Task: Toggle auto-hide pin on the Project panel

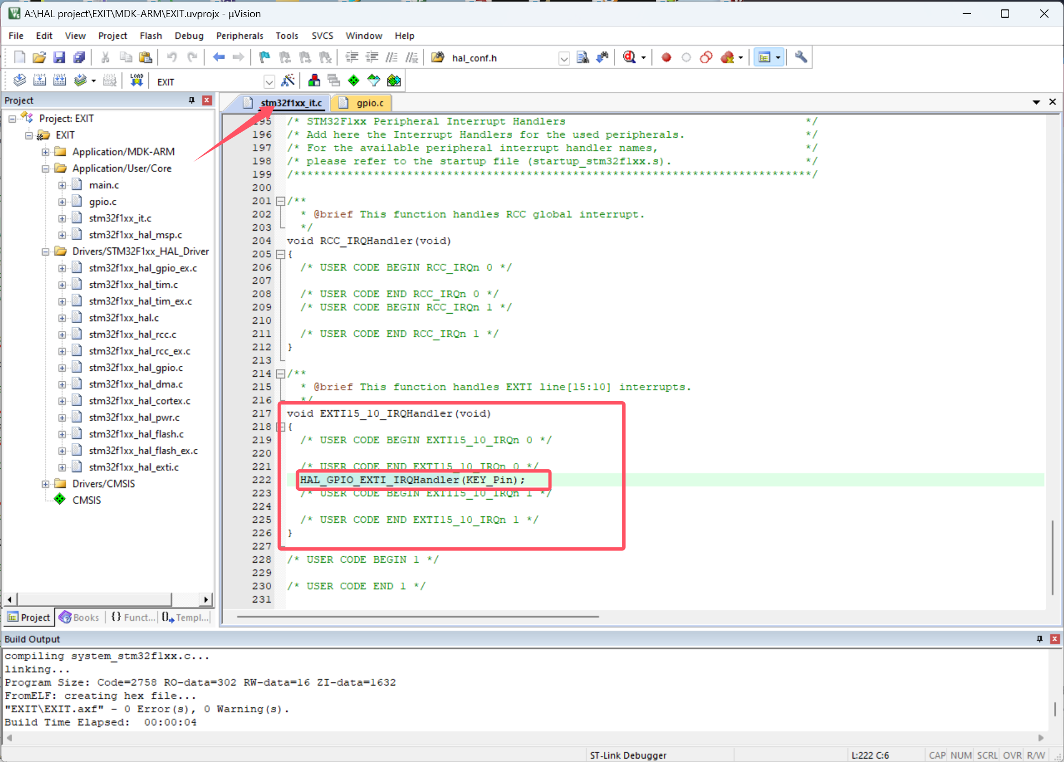Action: click(192, 100)
